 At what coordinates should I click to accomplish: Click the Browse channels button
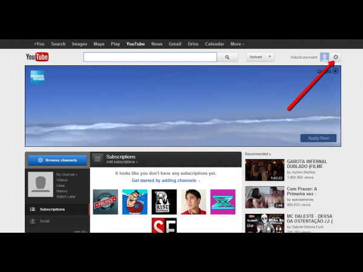point(57,160)
